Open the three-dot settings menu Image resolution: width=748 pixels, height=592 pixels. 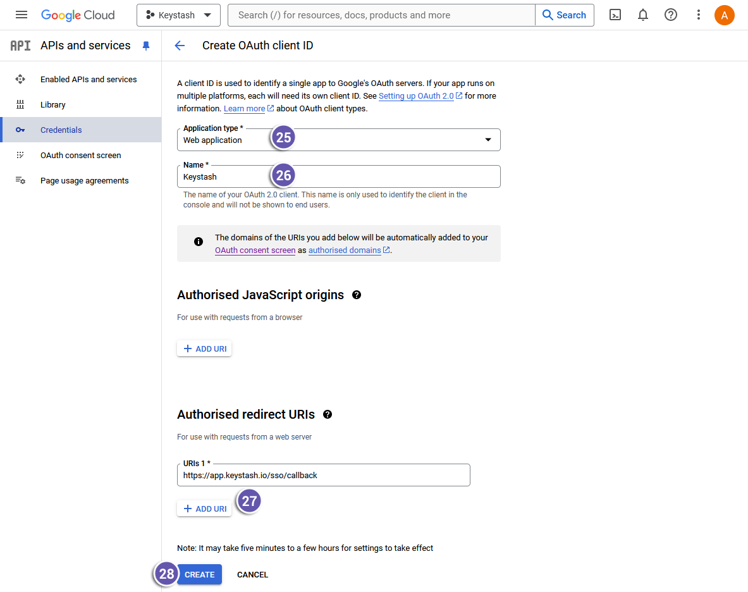point(699,15)
